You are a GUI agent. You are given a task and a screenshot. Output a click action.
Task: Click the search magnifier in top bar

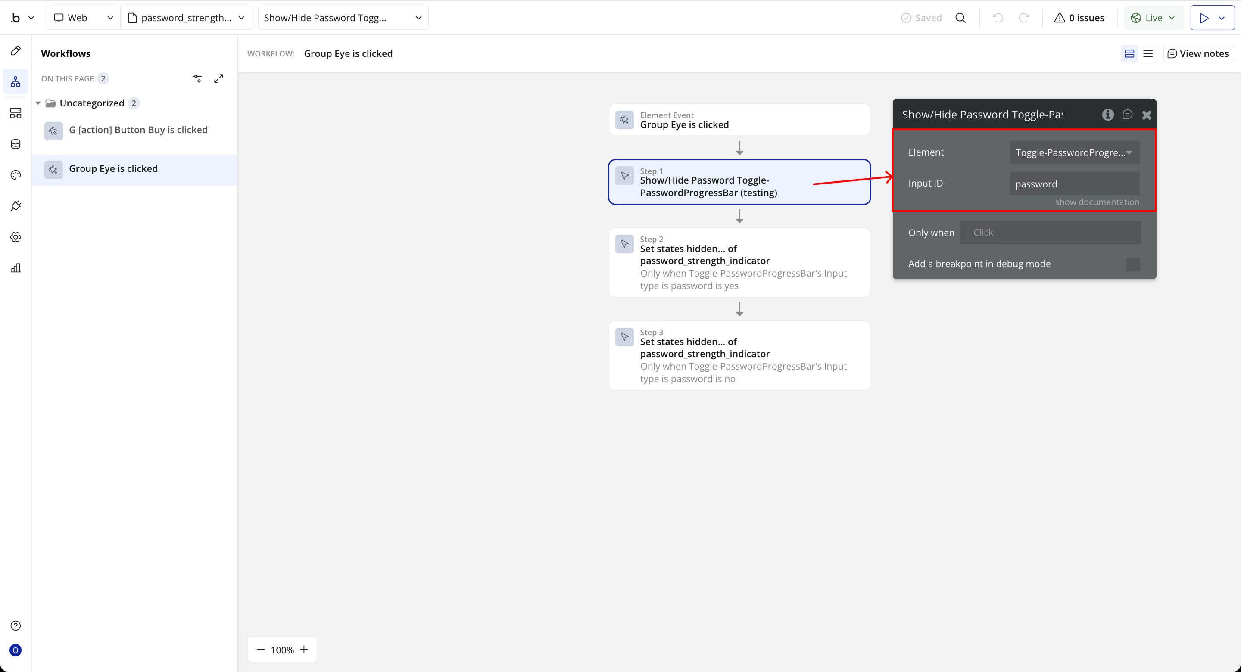click(960, 18)
